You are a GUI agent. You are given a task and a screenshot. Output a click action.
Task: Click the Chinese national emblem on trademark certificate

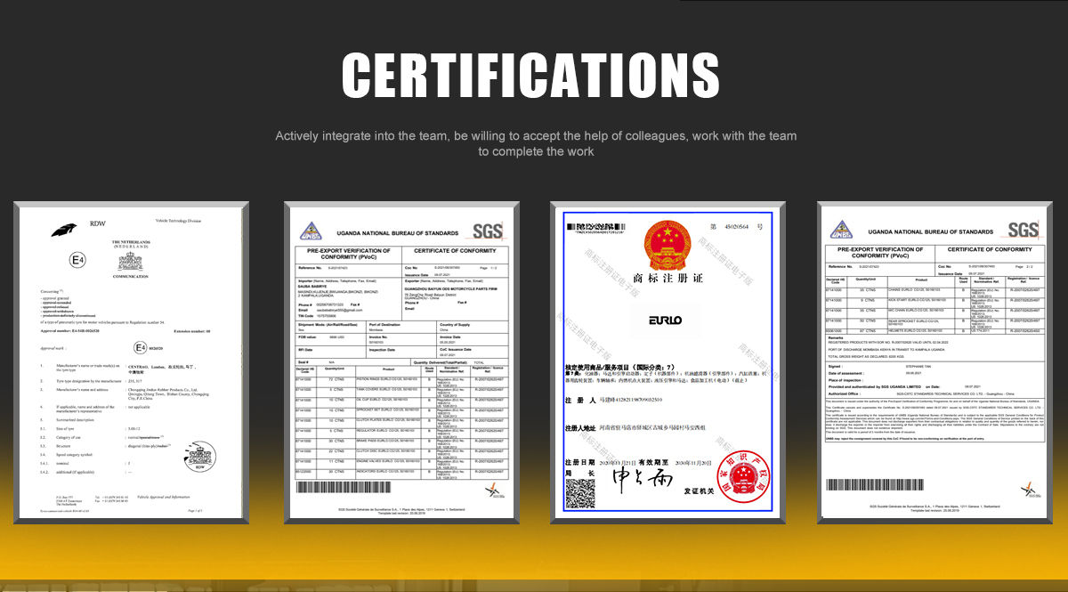667,246
